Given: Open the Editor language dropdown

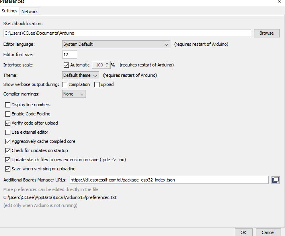Looking at the screenshot, I should (x=116, y=45).
